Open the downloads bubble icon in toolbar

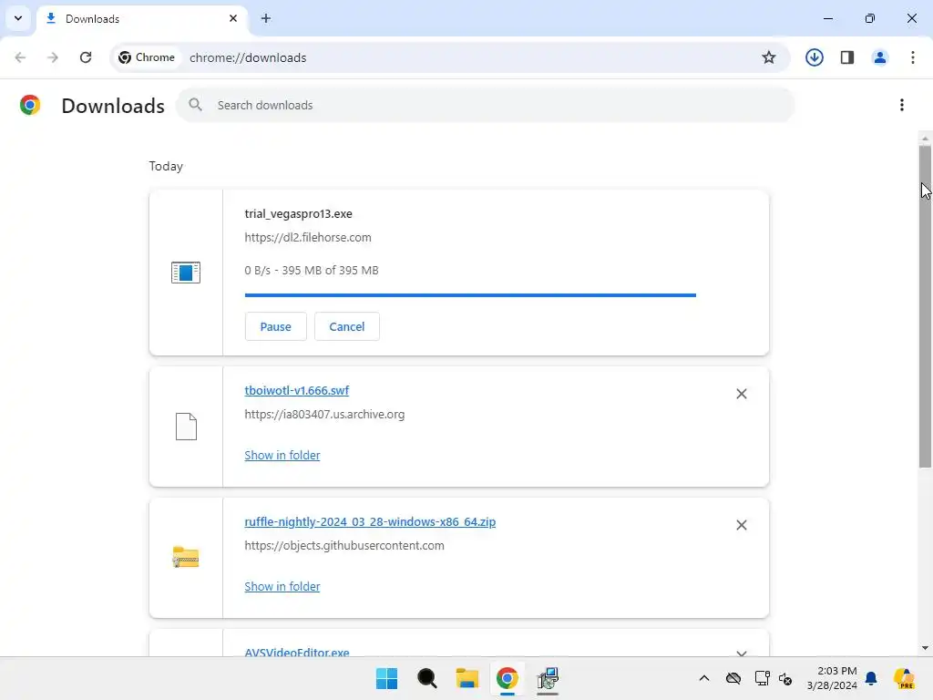(x=814, y=57)
